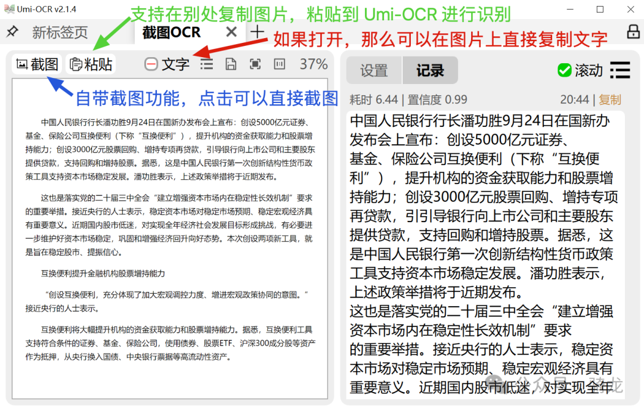Screen dimensions: 644x411
Task: Click the list icon beside 文字
Action: (x=206, y=64)
